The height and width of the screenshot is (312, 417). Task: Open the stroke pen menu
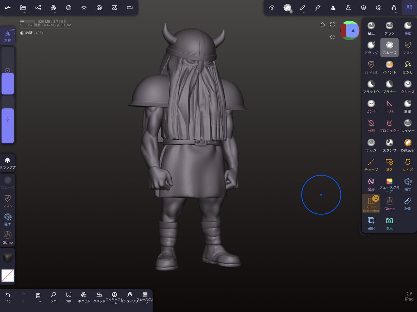click(x=302, y=8)
